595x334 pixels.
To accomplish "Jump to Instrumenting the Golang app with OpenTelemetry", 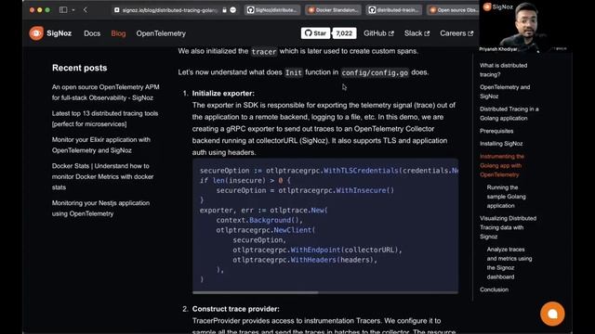I will 502,165.
